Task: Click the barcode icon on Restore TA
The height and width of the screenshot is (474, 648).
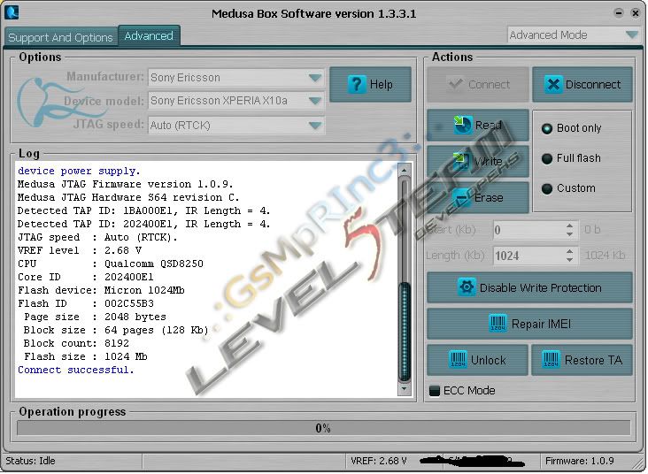Action: (x=551, y=360)
